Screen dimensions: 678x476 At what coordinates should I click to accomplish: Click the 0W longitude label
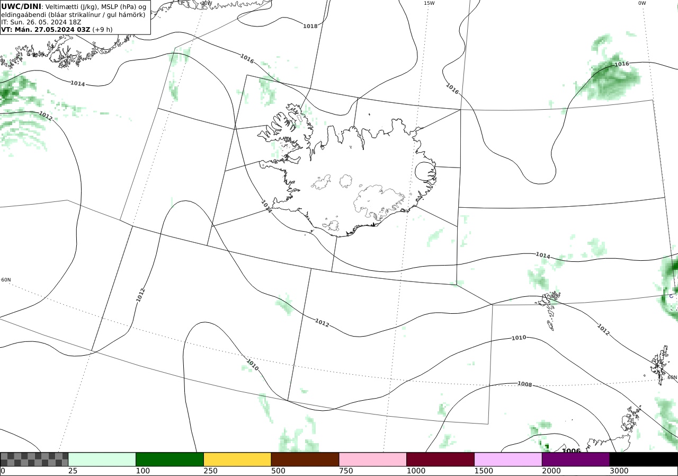pyautogui.click(x=642, y=3)
